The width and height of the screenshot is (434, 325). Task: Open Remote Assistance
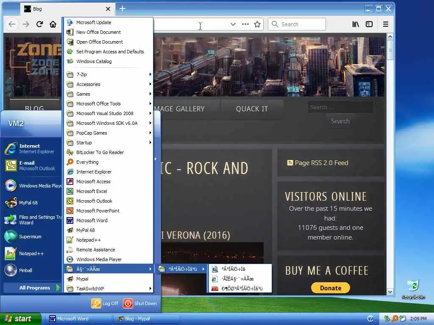tap(109, 250)
